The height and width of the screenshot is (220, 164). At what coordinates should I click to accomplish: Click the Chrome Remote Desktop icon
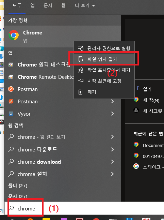tap(11, 77)
